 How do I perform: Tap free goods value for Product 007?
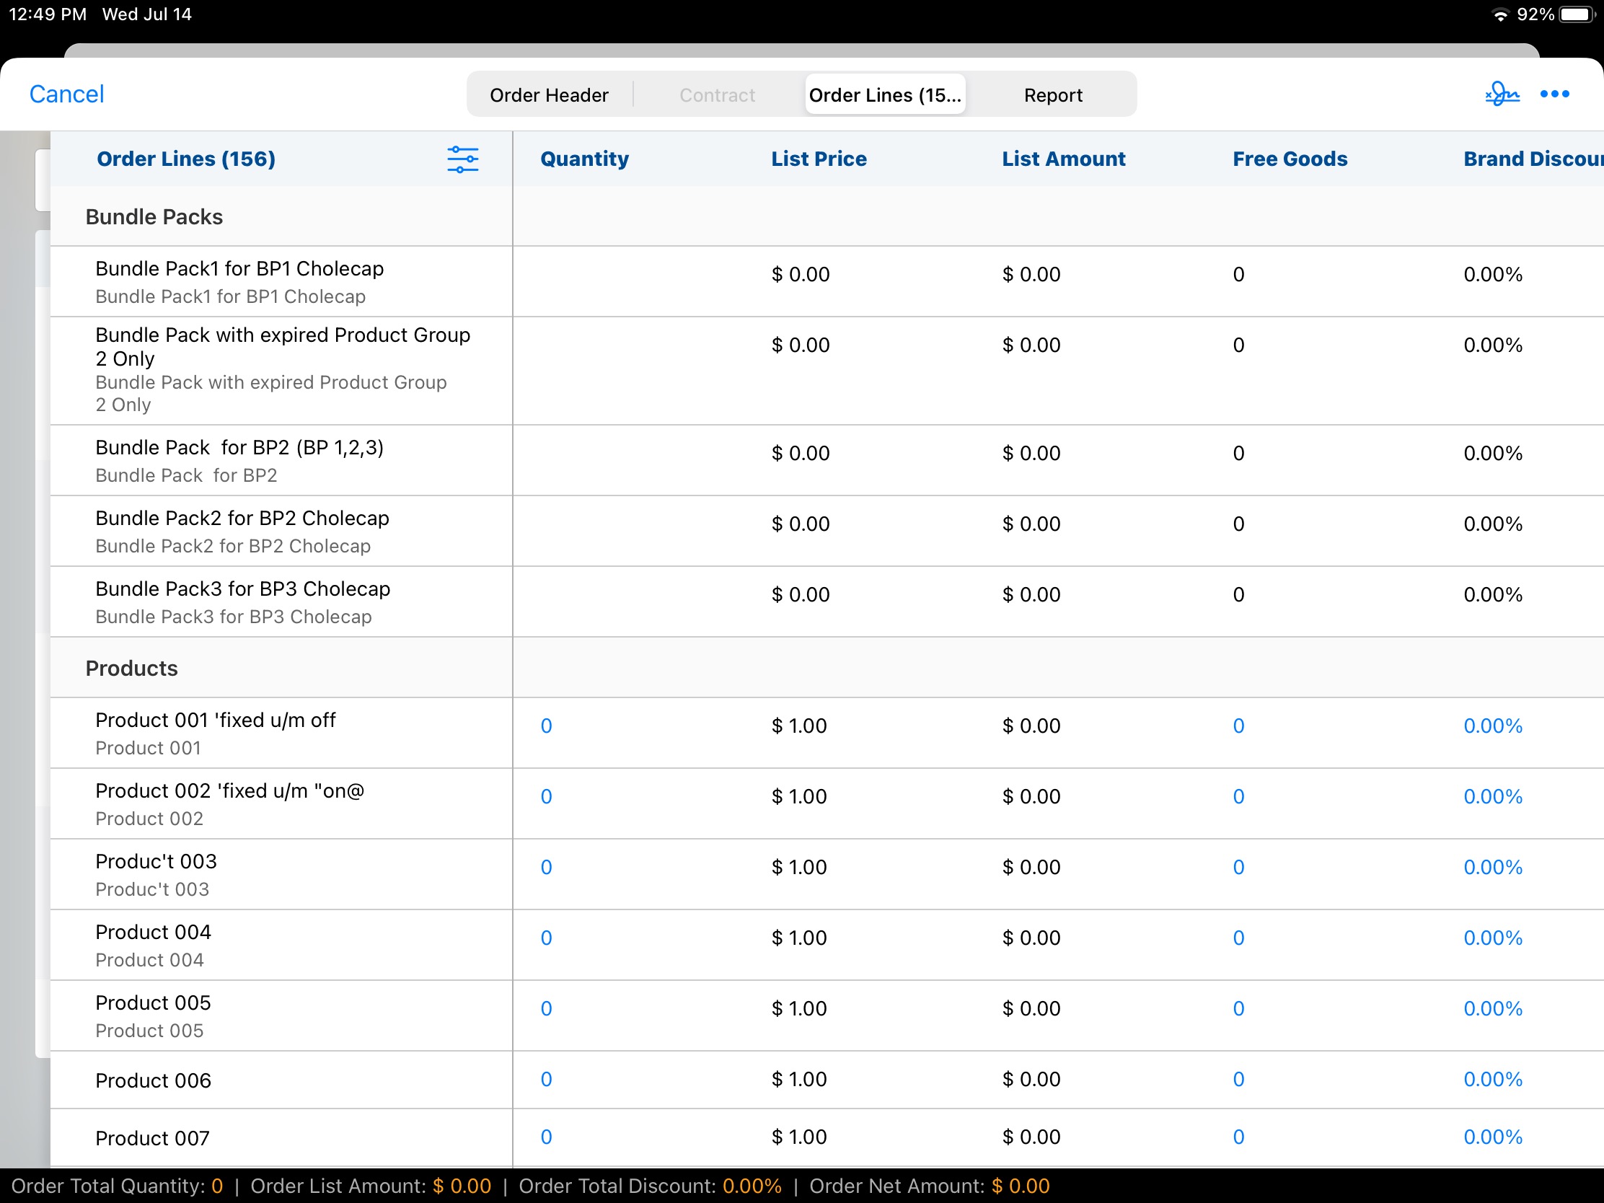click(x=1238, y=1137)
